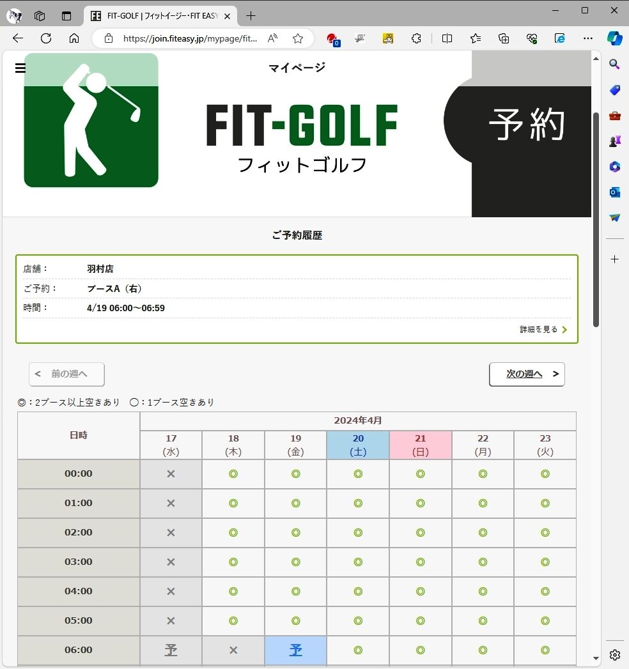Click the address bar URL field
The image size is (629, 669).
(190, 38)
